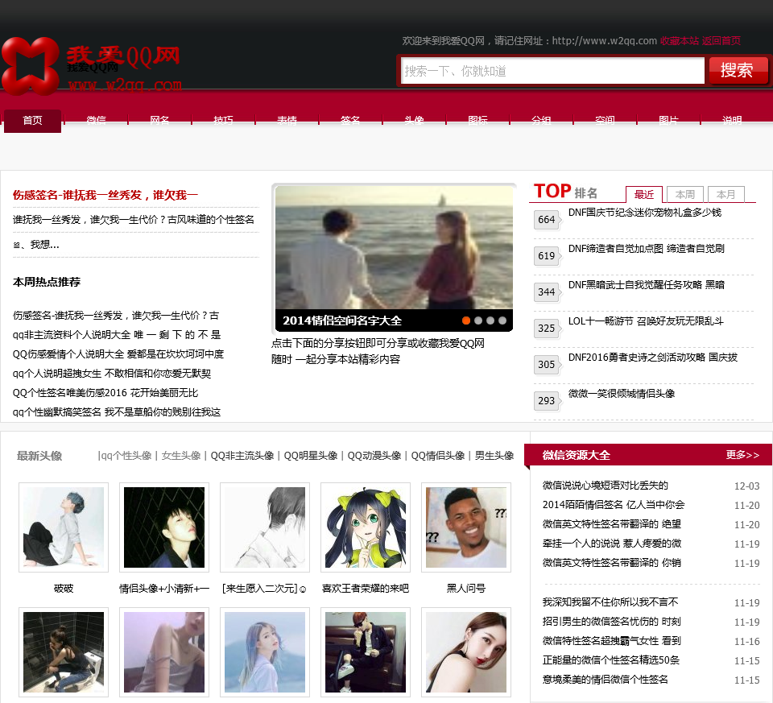Open the 空间 navigation item
This screenshot has height=703, width=773.
click(x=605, y=120)
